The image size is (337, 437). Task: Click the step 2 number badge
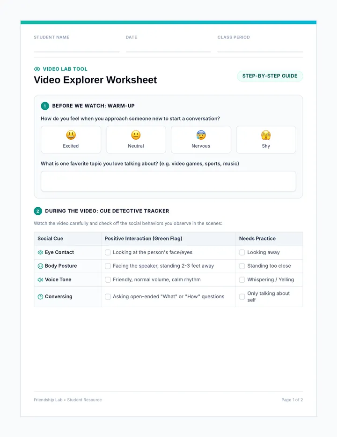tap(38, 211)
